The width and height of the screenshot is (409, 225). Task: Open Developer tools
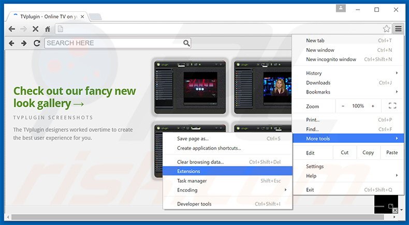(228, 204)
